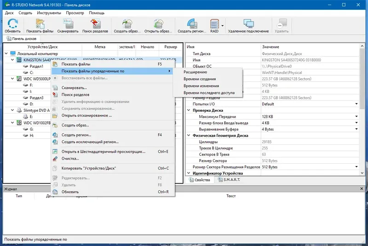Collapse the WDC WD1002FB tree node
368x246 pixels.
tap(12, 122)
